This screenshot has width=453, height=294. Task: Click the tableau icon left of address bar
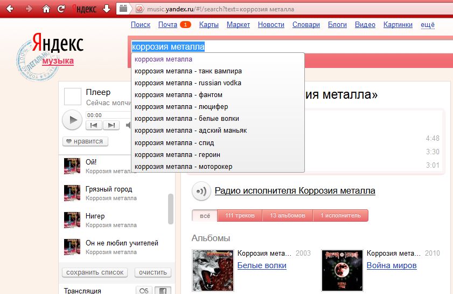click(124, 9)
